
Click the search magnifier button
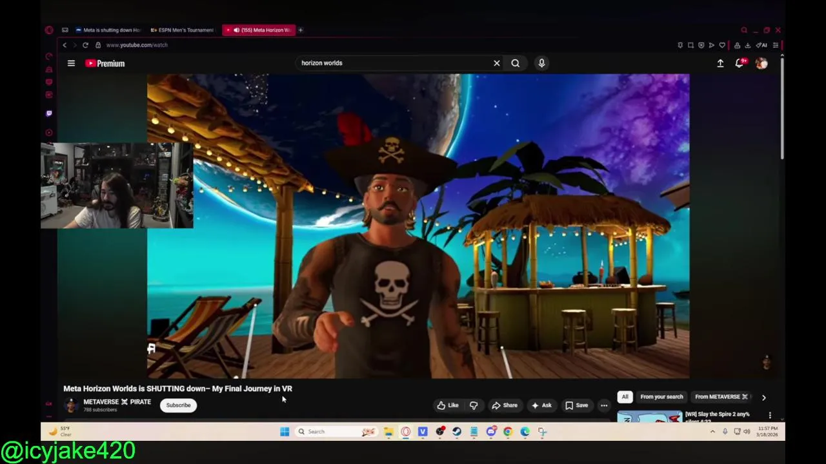point(516,63)
